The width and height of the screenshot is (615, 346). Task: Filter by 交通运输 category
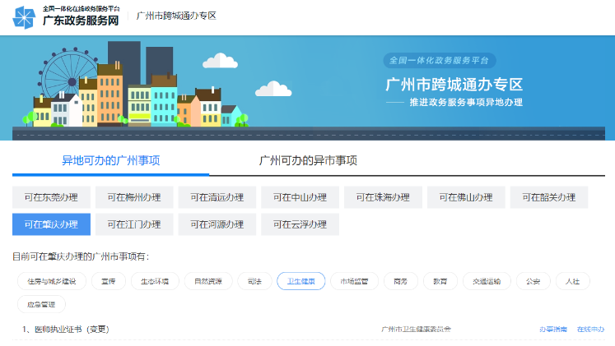(487, 281)
